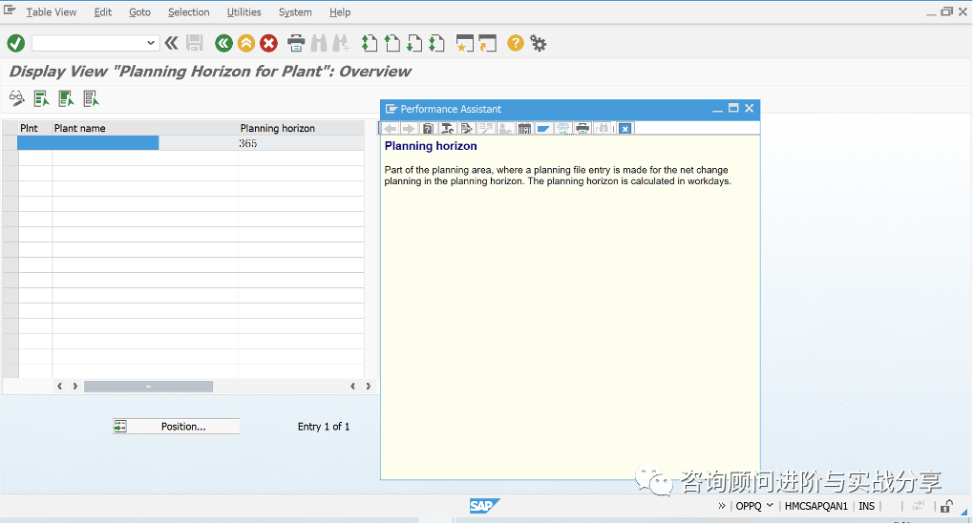Toggle INS insert mode in status bar

866,506
